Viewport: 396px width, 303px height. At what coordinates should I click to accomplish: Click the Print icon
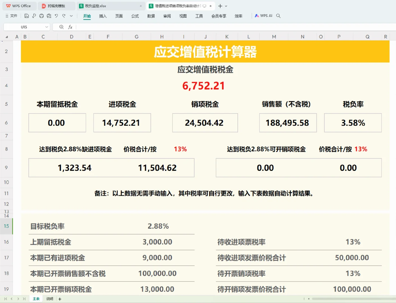point(41,16)
